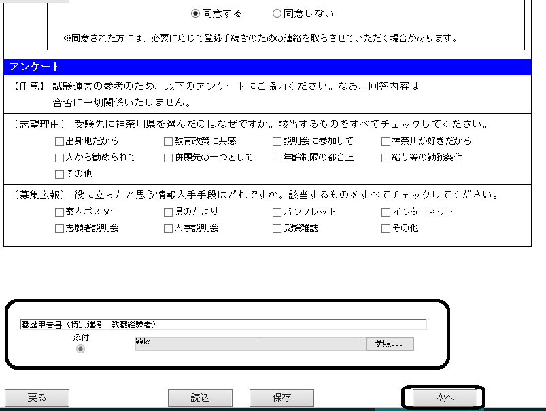Check the 説明会に参加して checkbox
Image resolution: width=546 pixels, height=411 pixels.
(277, 141)
